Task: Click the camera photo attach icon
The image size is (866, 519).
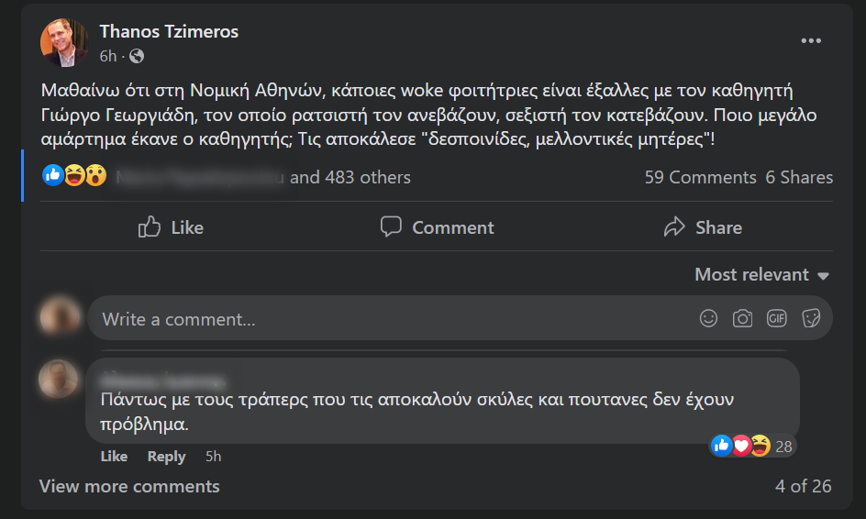Action: [742, 318]
